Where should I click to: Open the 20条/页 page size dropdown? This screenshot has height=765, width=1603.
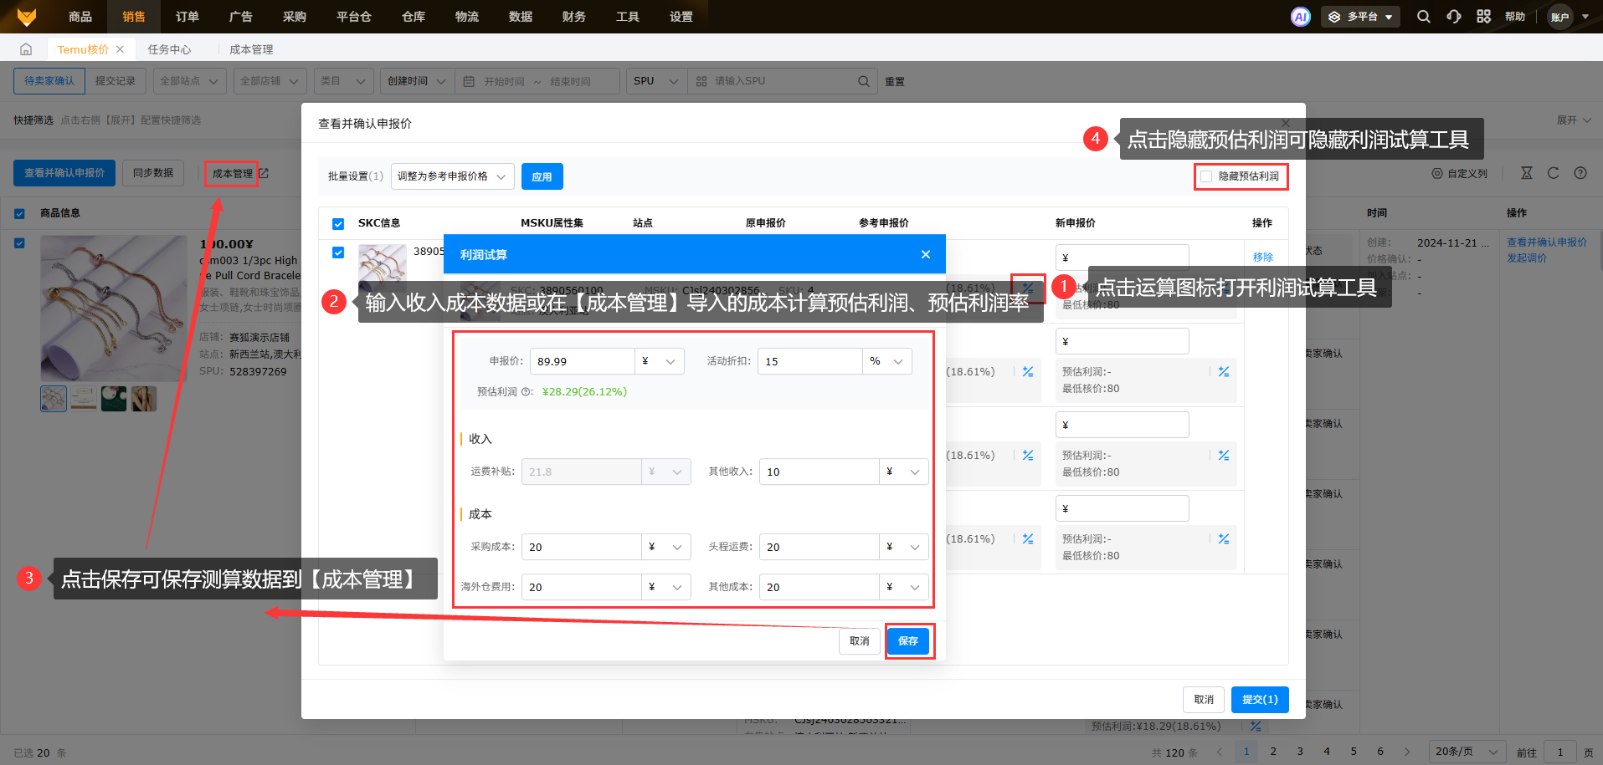[x=1467, y=752]
